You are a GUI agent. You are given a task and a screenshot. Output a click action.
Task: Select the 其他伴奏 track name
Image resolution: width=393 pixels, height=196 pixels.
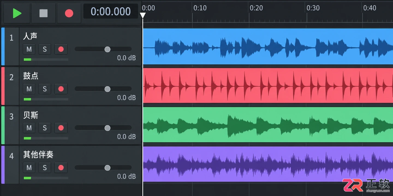point(38,155)
